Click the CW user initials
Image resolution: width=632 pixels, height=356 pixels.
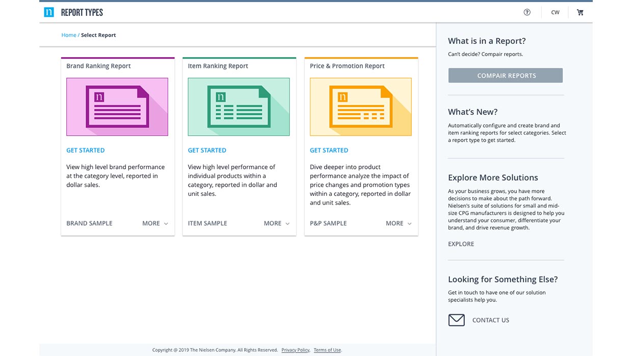[555, 12]
